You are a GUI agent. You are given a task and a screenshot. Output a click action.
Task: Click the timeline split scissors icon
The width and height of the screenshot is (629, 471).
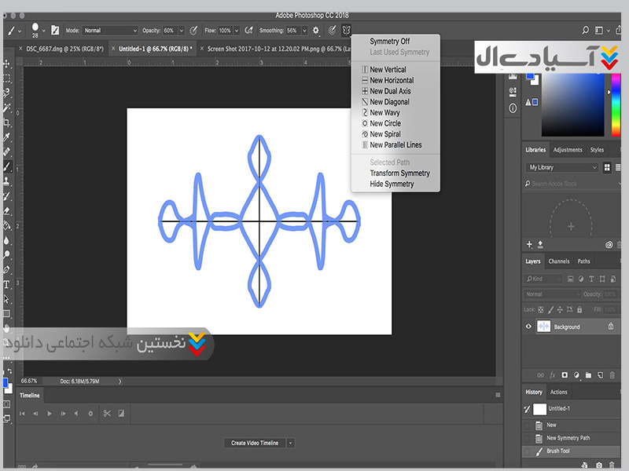[x=107, y=413]
